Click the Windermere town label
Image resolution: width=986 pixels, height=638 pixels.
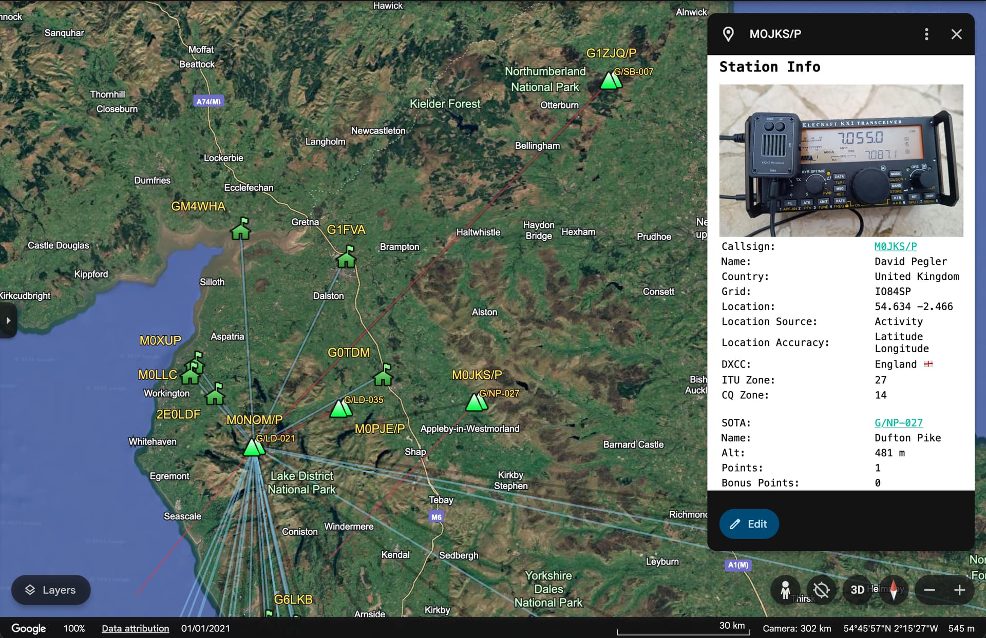click(349, 526)
